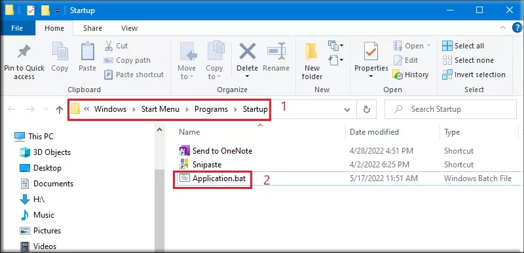The image size is (524, 253).
Task: Expand the Properties dropdown arrow
Action: [371, 76]
